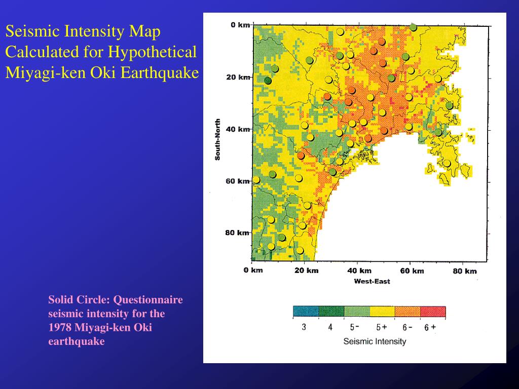This screenshot has height=389, width=519.
Task: Click the dark green legend swatch for intensity 4
Action: (x=331, y=312)
